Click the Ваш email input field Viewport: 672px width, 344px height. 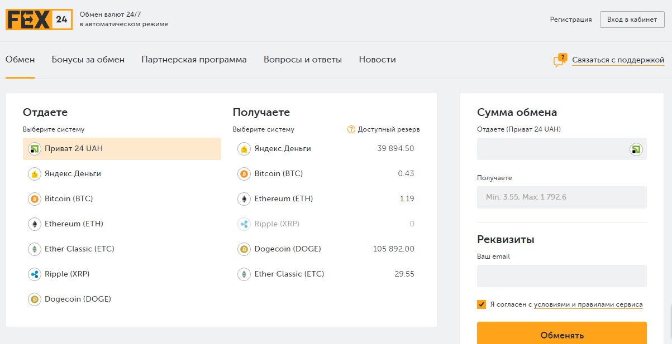(x=561, y=276)
